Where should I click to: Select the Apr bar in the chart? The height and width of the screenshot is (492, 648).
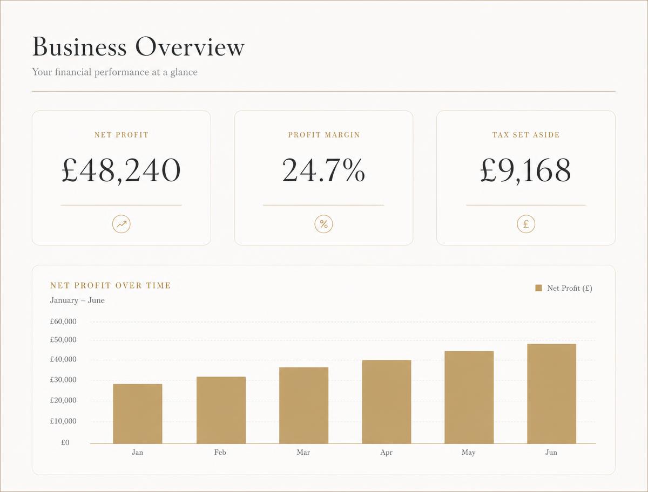[387, 401]
